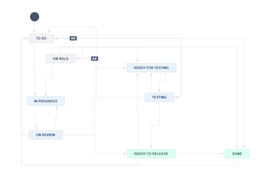Select the TESTING status node

(x=159, y=97)
